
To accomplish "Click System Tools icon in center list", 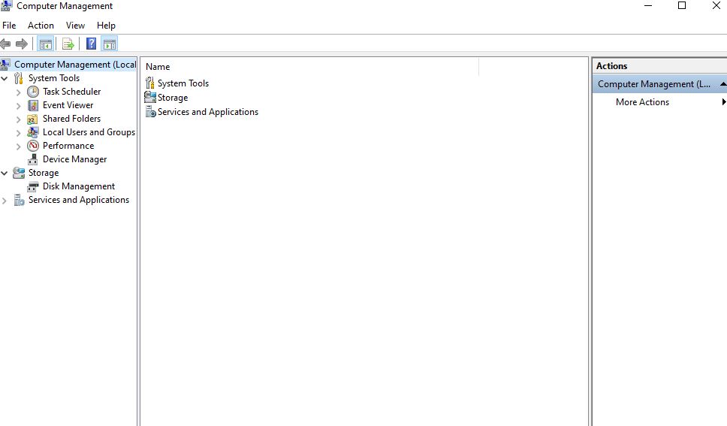I will coord(149,83).
